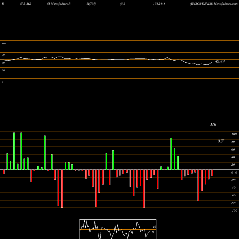Click the RSI 30 level label
Viewport: 239px width, 239px height.
pyautogui.click(x=3, y=70)
